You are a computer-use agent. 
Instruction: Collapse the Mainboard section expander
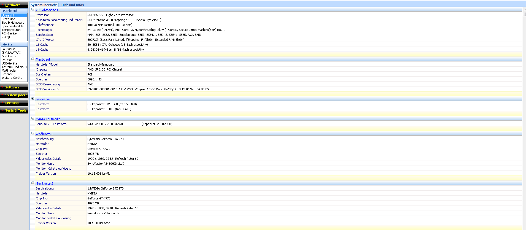pyautogui.click(x=33, y=59)
